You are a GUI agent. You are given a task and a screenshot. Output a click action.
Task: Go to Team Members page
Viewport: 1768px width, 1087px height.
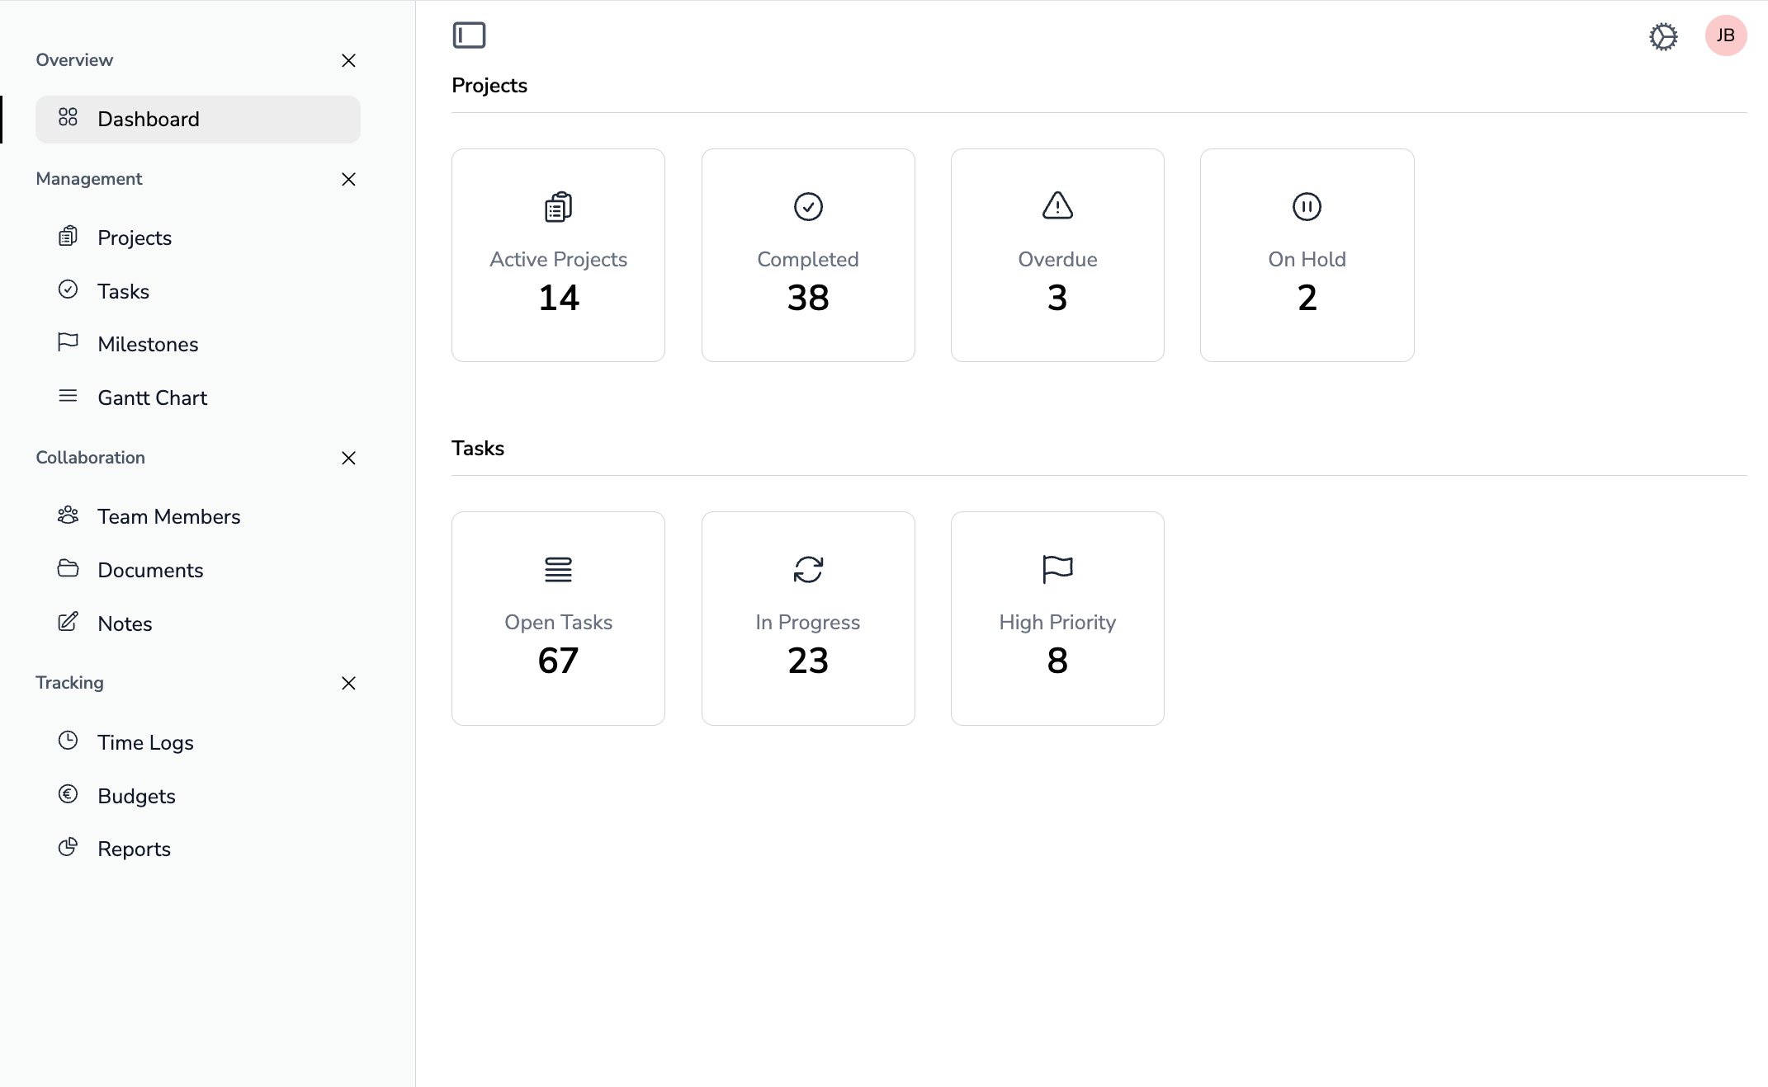coord(168,516)
